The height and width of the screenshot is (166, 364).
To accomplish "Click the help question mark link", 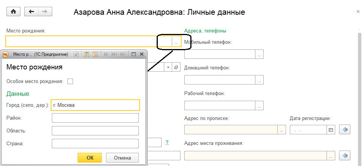I will coord(167,142).
